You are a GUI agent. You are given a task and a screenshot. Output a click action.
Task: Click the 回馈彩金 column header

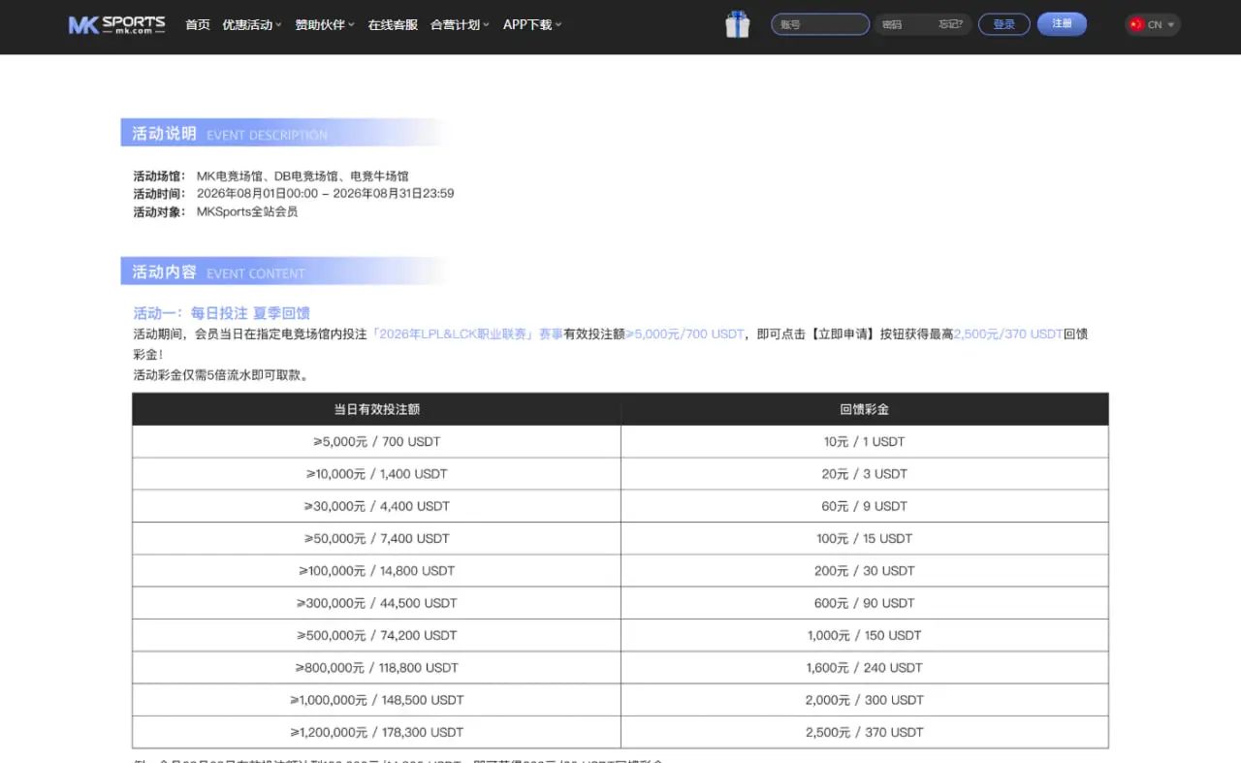tap(865, 409)
